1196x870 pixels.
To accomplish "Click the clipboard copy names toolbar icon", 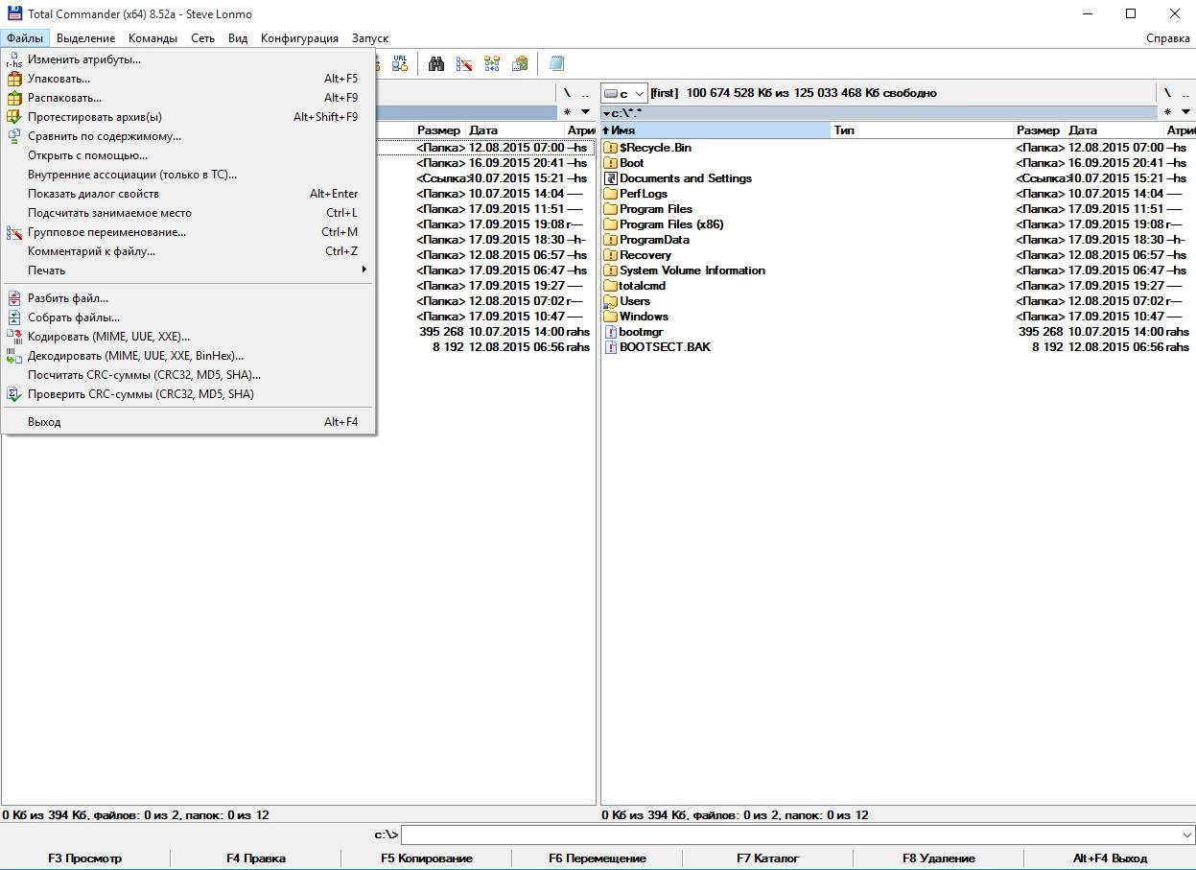I will (x=520, y=63).
